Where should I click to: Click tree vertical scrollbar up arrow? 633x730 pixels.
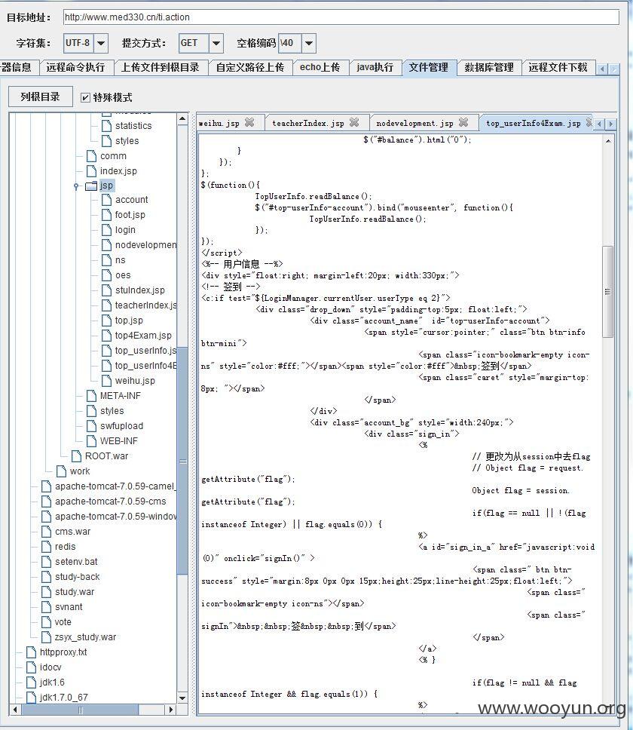point(182,118)
